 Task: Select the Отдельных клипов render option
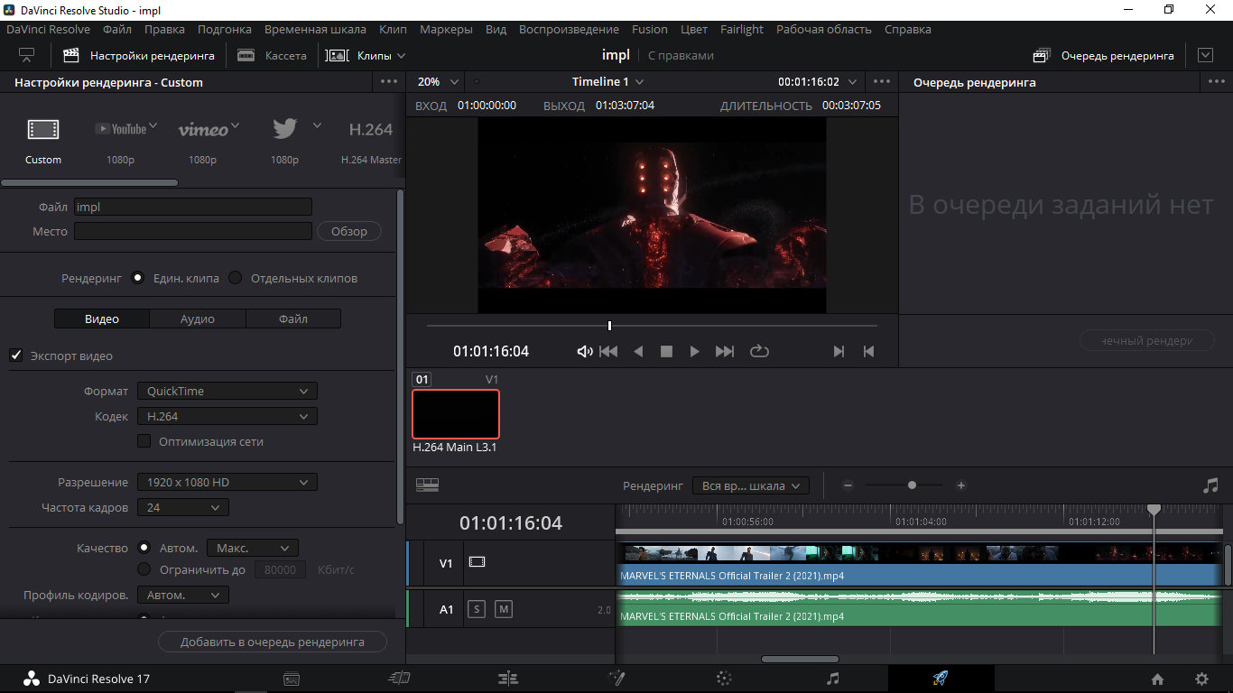(236, 278)
